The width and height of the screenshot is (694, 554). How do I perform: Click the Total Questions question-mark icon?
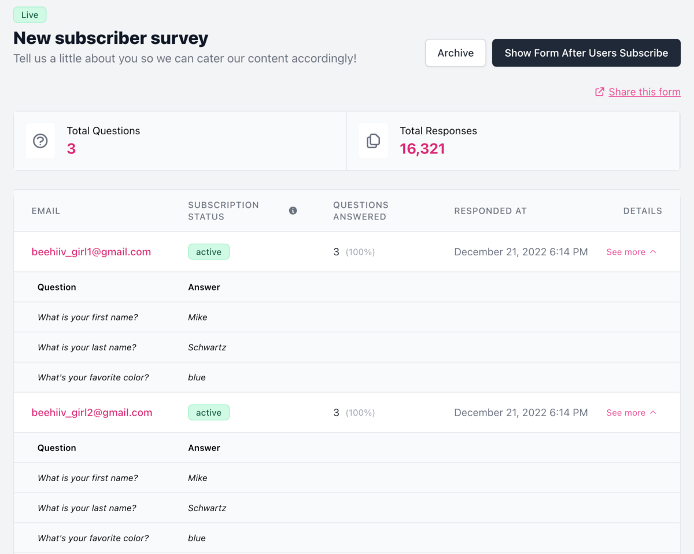[40, 141]
